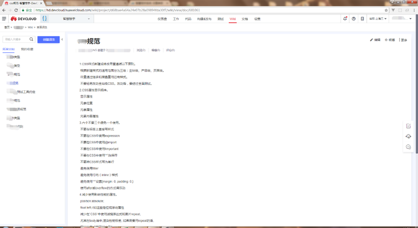Image resolution: width=418 pixels, height=228 pixels.
Task: Click the mobile device icon in header
Action: 362,19
